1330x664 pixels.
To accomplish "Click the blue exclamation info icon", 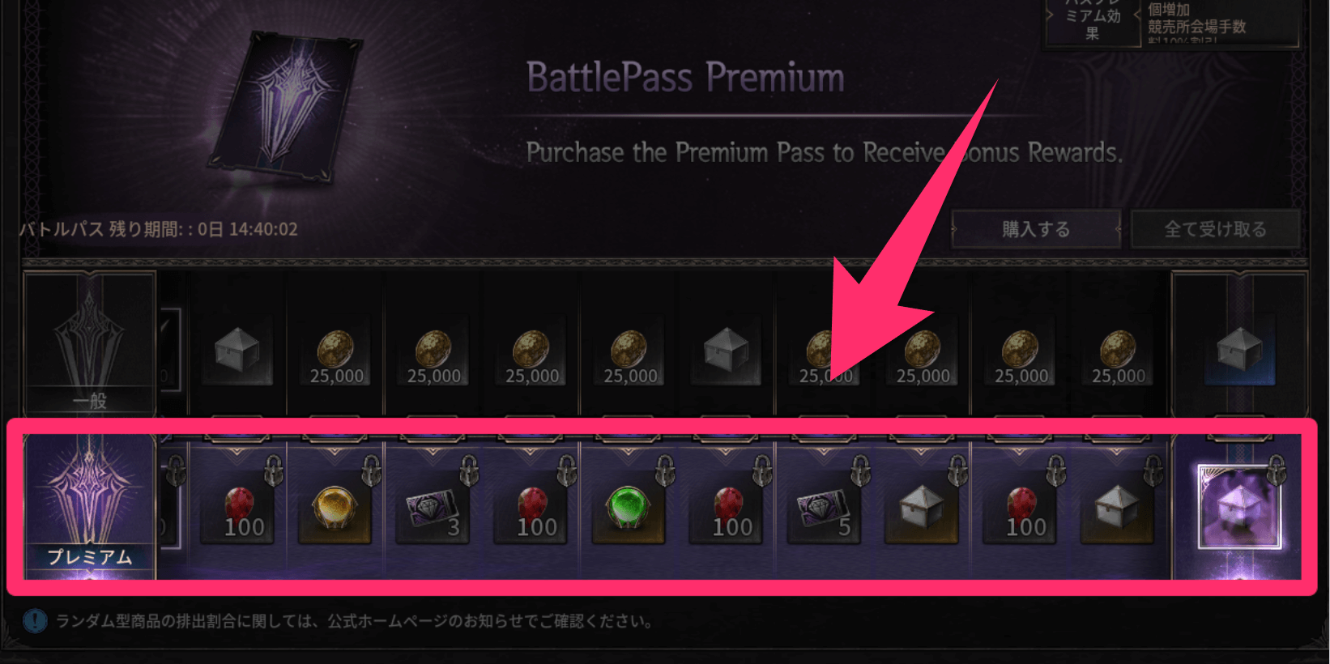I will click(35, 621).
